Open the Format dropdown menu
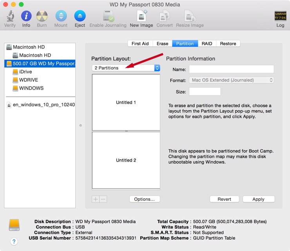This screenshot has height=251, width=290. tap(231, 80)
